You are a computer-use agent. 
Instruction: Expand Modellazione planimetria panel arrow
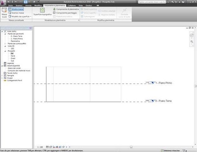click(x=79, y=20)
